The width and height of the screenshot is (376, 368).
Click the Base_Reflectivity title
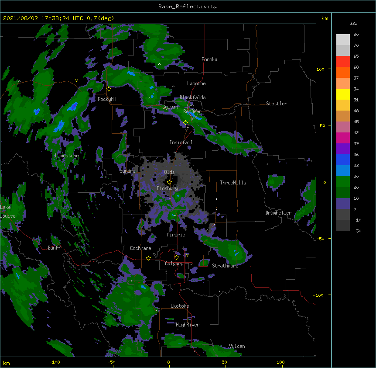[x=188, y=7]
